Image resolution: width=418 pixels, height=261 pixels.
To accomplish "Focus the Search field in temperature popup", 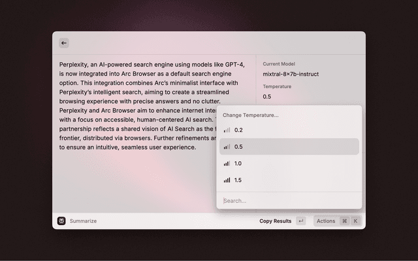I will pos(289,200).
